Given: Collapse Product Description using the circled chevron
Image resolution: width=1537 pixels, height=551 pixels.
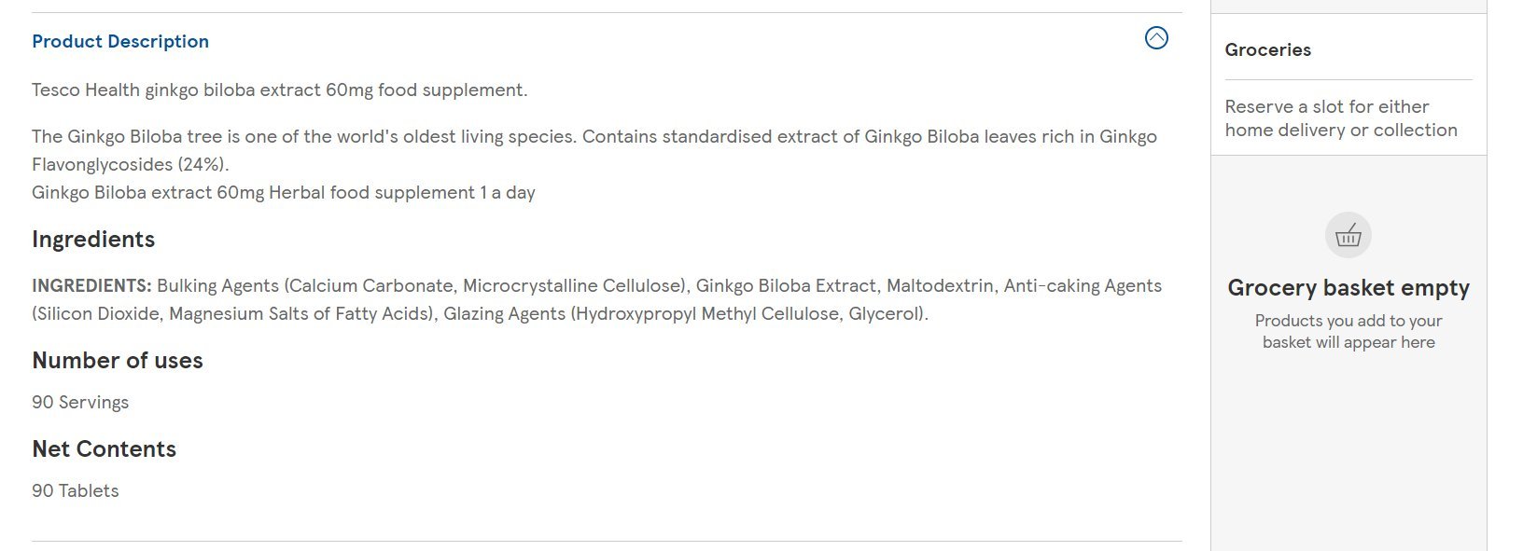Looking at the screenshot, I should pos(1156,38).
